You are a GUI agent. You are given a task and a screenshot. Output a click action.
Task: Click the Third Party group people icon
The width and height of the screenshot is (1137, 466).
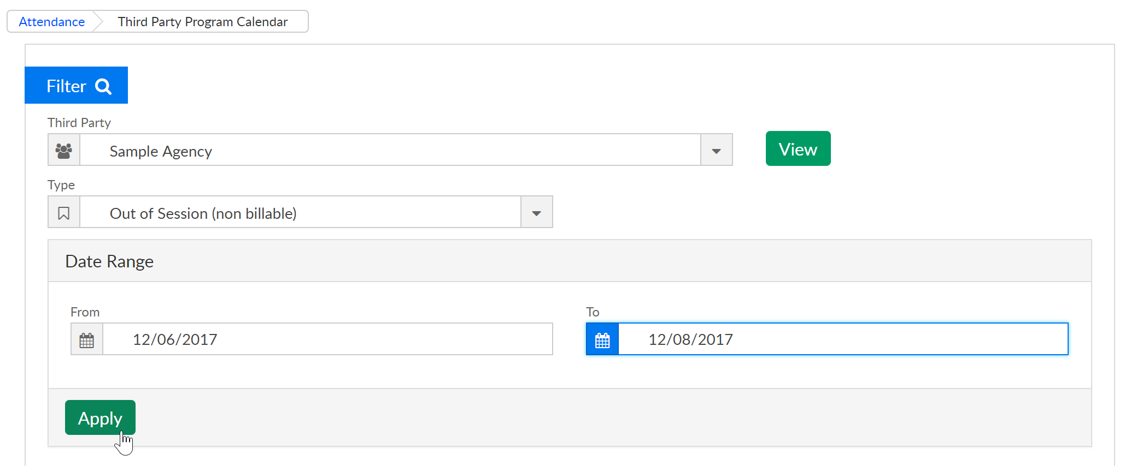(x=64, y=150)
